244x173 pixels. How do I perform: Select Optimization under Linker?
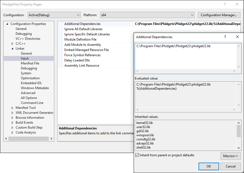(x=30, y=78)
